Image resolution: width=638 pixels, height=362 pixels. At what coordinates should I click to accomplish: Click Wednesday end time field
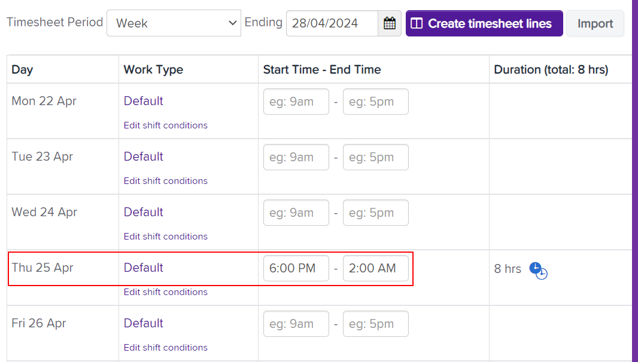(375, 213)
